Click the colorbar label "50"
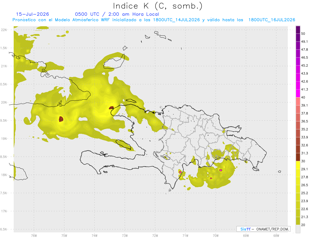Image resolution: width=310 pixels, height=239 pixels. point(303,34)
